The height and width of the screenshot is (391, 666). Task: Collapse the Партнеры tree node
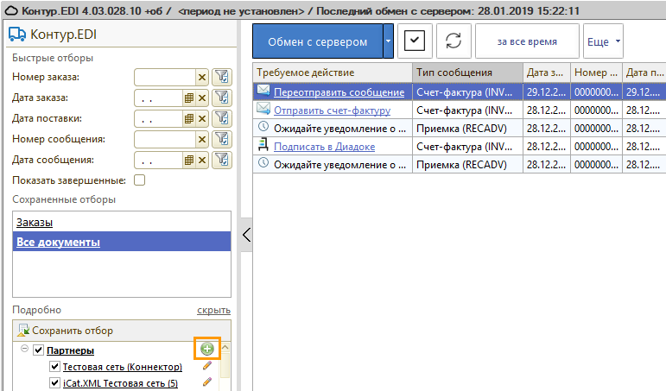(25, 349)
